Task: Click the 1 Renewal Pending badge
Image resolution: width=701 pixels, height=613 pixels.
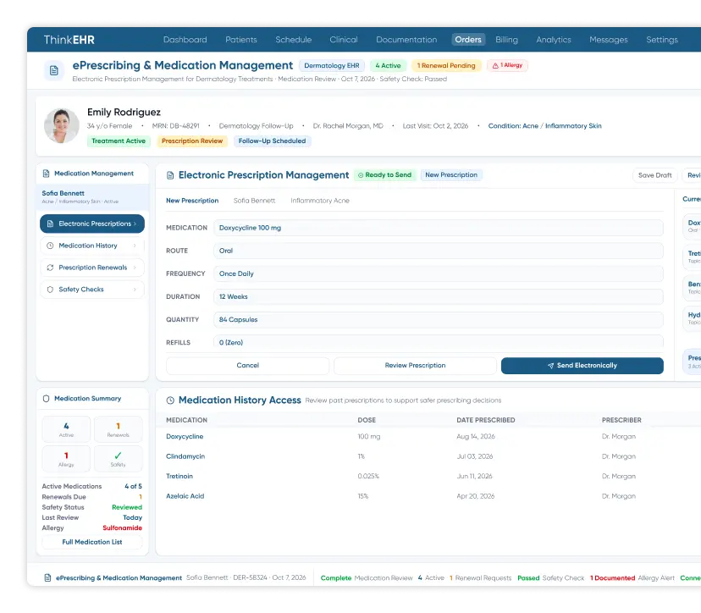Action: [x=446, y=66]
